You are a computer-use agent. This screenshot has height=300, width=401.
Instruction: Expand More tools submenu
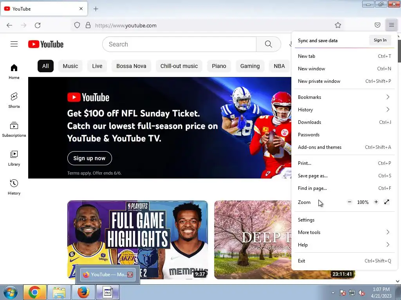(345, 232)
